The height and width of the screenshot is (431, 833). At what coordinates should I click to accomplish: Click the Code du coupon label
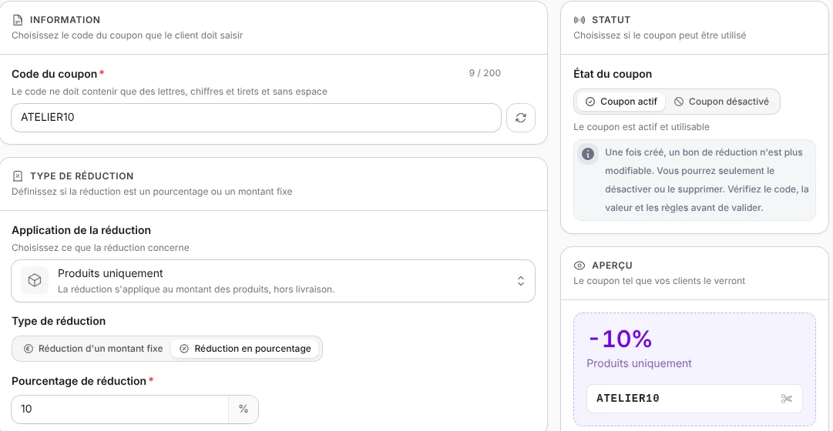click(54, 74)
